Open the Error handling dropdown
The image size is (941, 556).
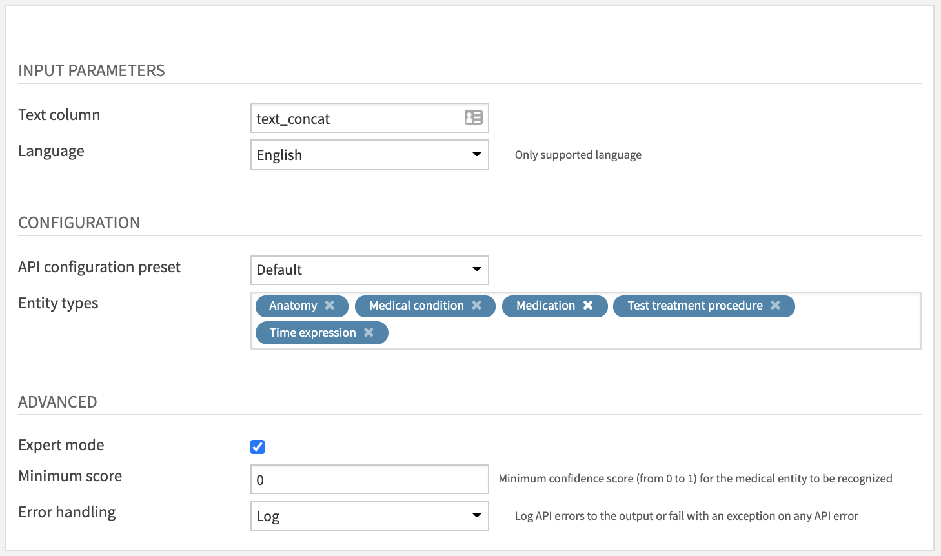click(477, 516)
